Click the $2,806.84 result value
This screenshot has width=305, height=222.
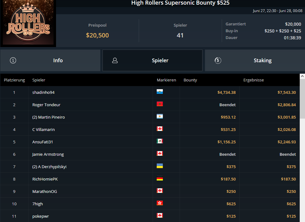tap(286, 105)
